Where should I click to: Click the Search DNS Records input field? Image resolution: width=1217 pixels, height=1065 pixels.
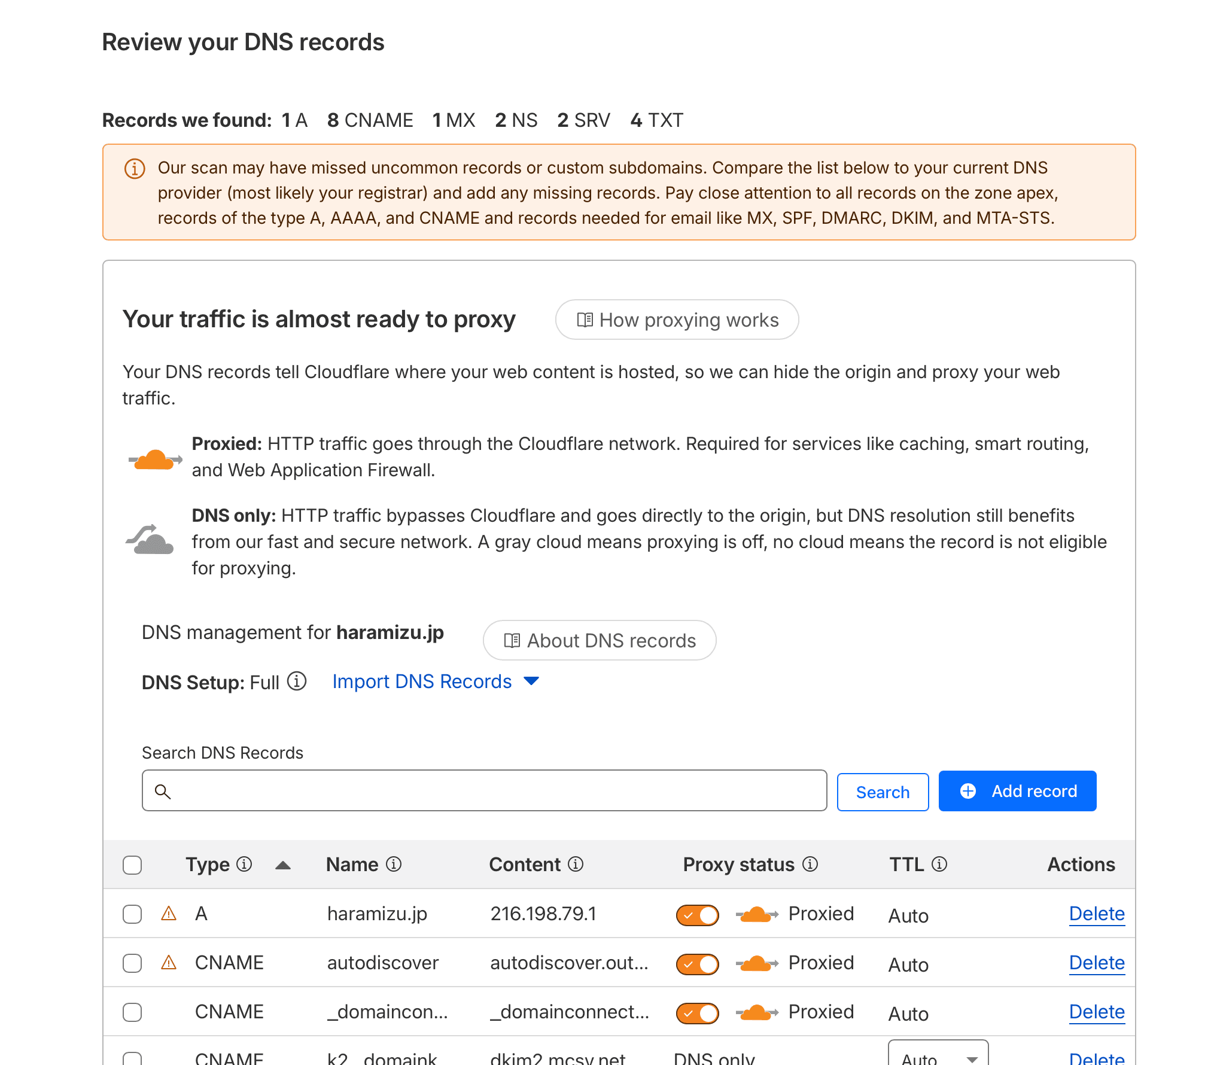pyautogui.click(x=485, y=791)
